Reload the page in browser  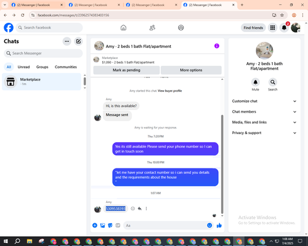(23, 15)
